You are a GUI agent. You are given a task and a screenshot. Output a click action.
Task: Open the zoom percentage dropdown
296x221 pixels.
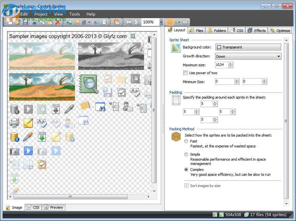pyautogui.click(x=161, y=22)
